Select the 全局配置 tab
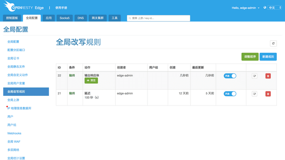 [32, 18]
